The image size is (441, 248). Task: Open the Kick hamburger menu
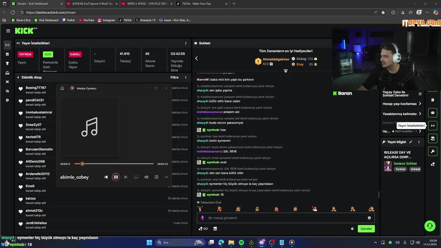8,31
